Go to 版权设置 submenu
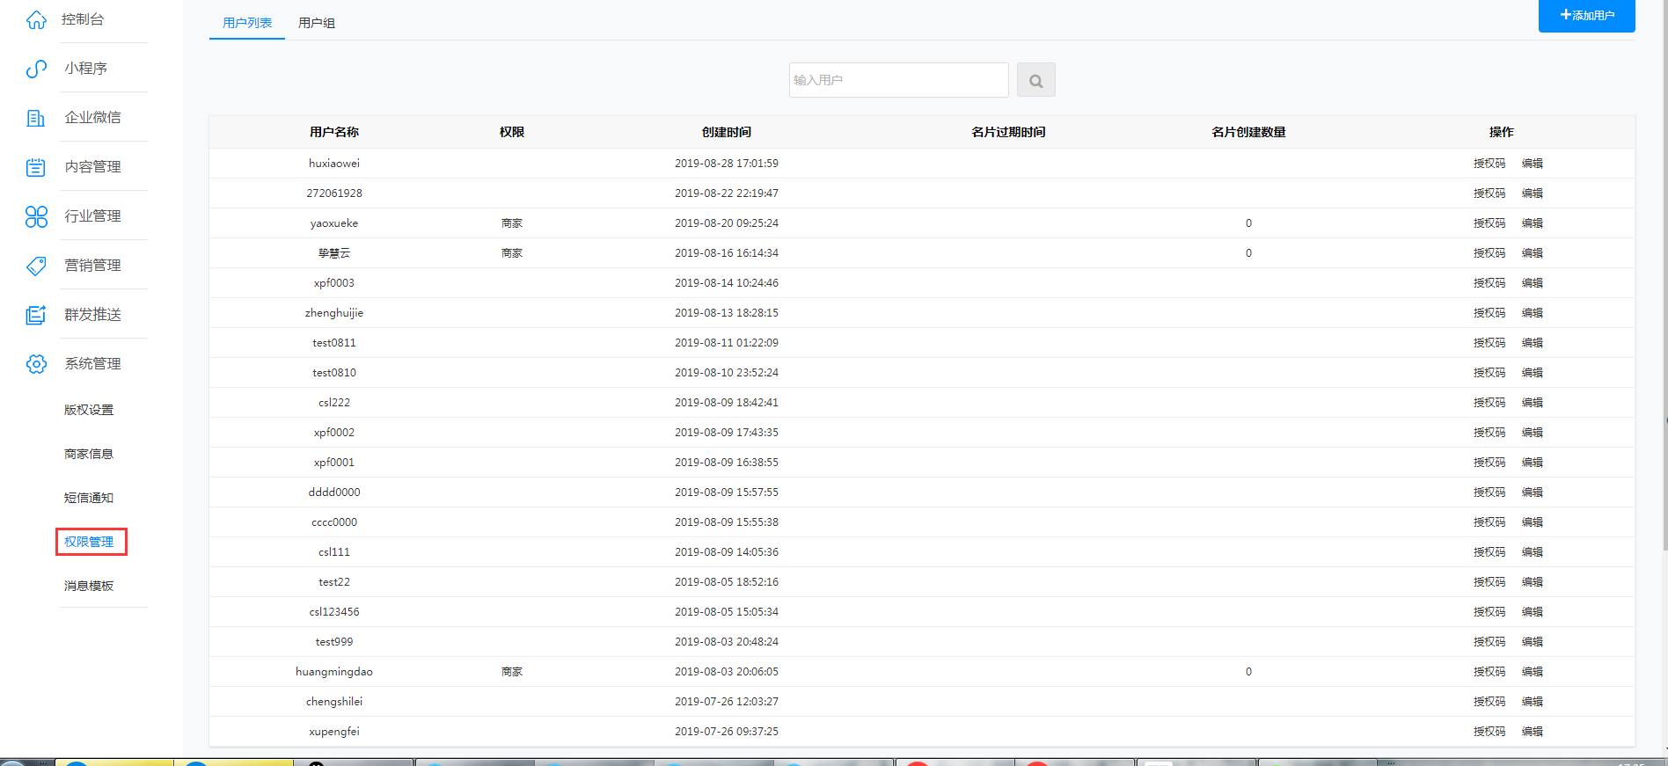The height and width of the screenshot is (766, 1668). [89, 410]
